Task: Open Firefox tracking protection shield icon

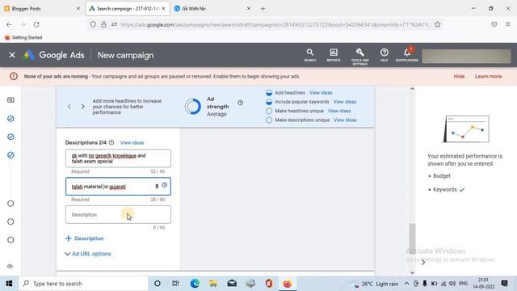Action: pyautogui.click(x=94, y=24)
